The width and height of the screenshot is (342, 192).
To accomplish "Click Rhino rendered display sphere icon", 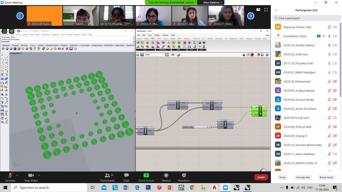I will pos(19,49).
